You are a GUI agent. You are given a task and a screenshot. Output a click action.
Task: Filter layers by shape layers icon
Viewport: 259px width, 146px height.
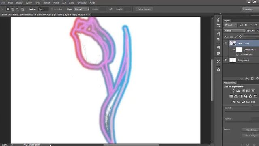click(255, 25)
